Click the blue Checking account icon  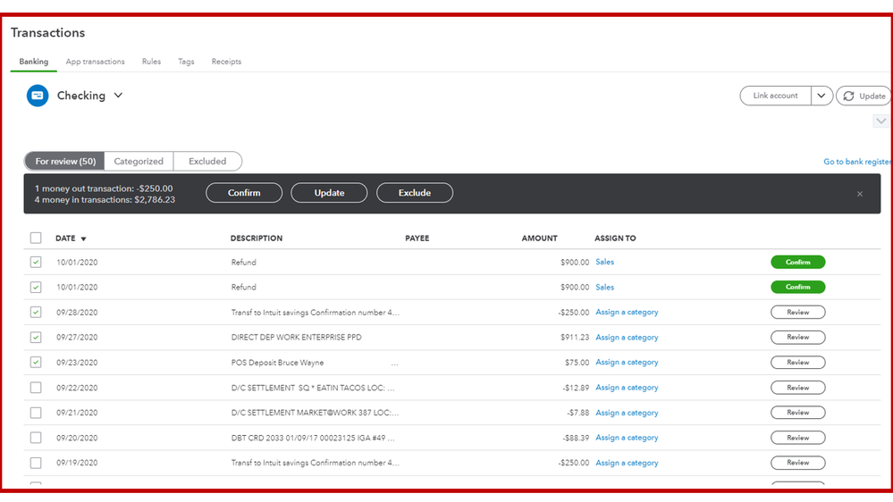tap(38, 96)
